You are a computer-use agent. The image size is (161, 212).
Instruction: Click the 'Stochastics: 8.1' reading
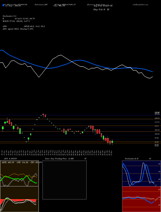tap(9, 16)
